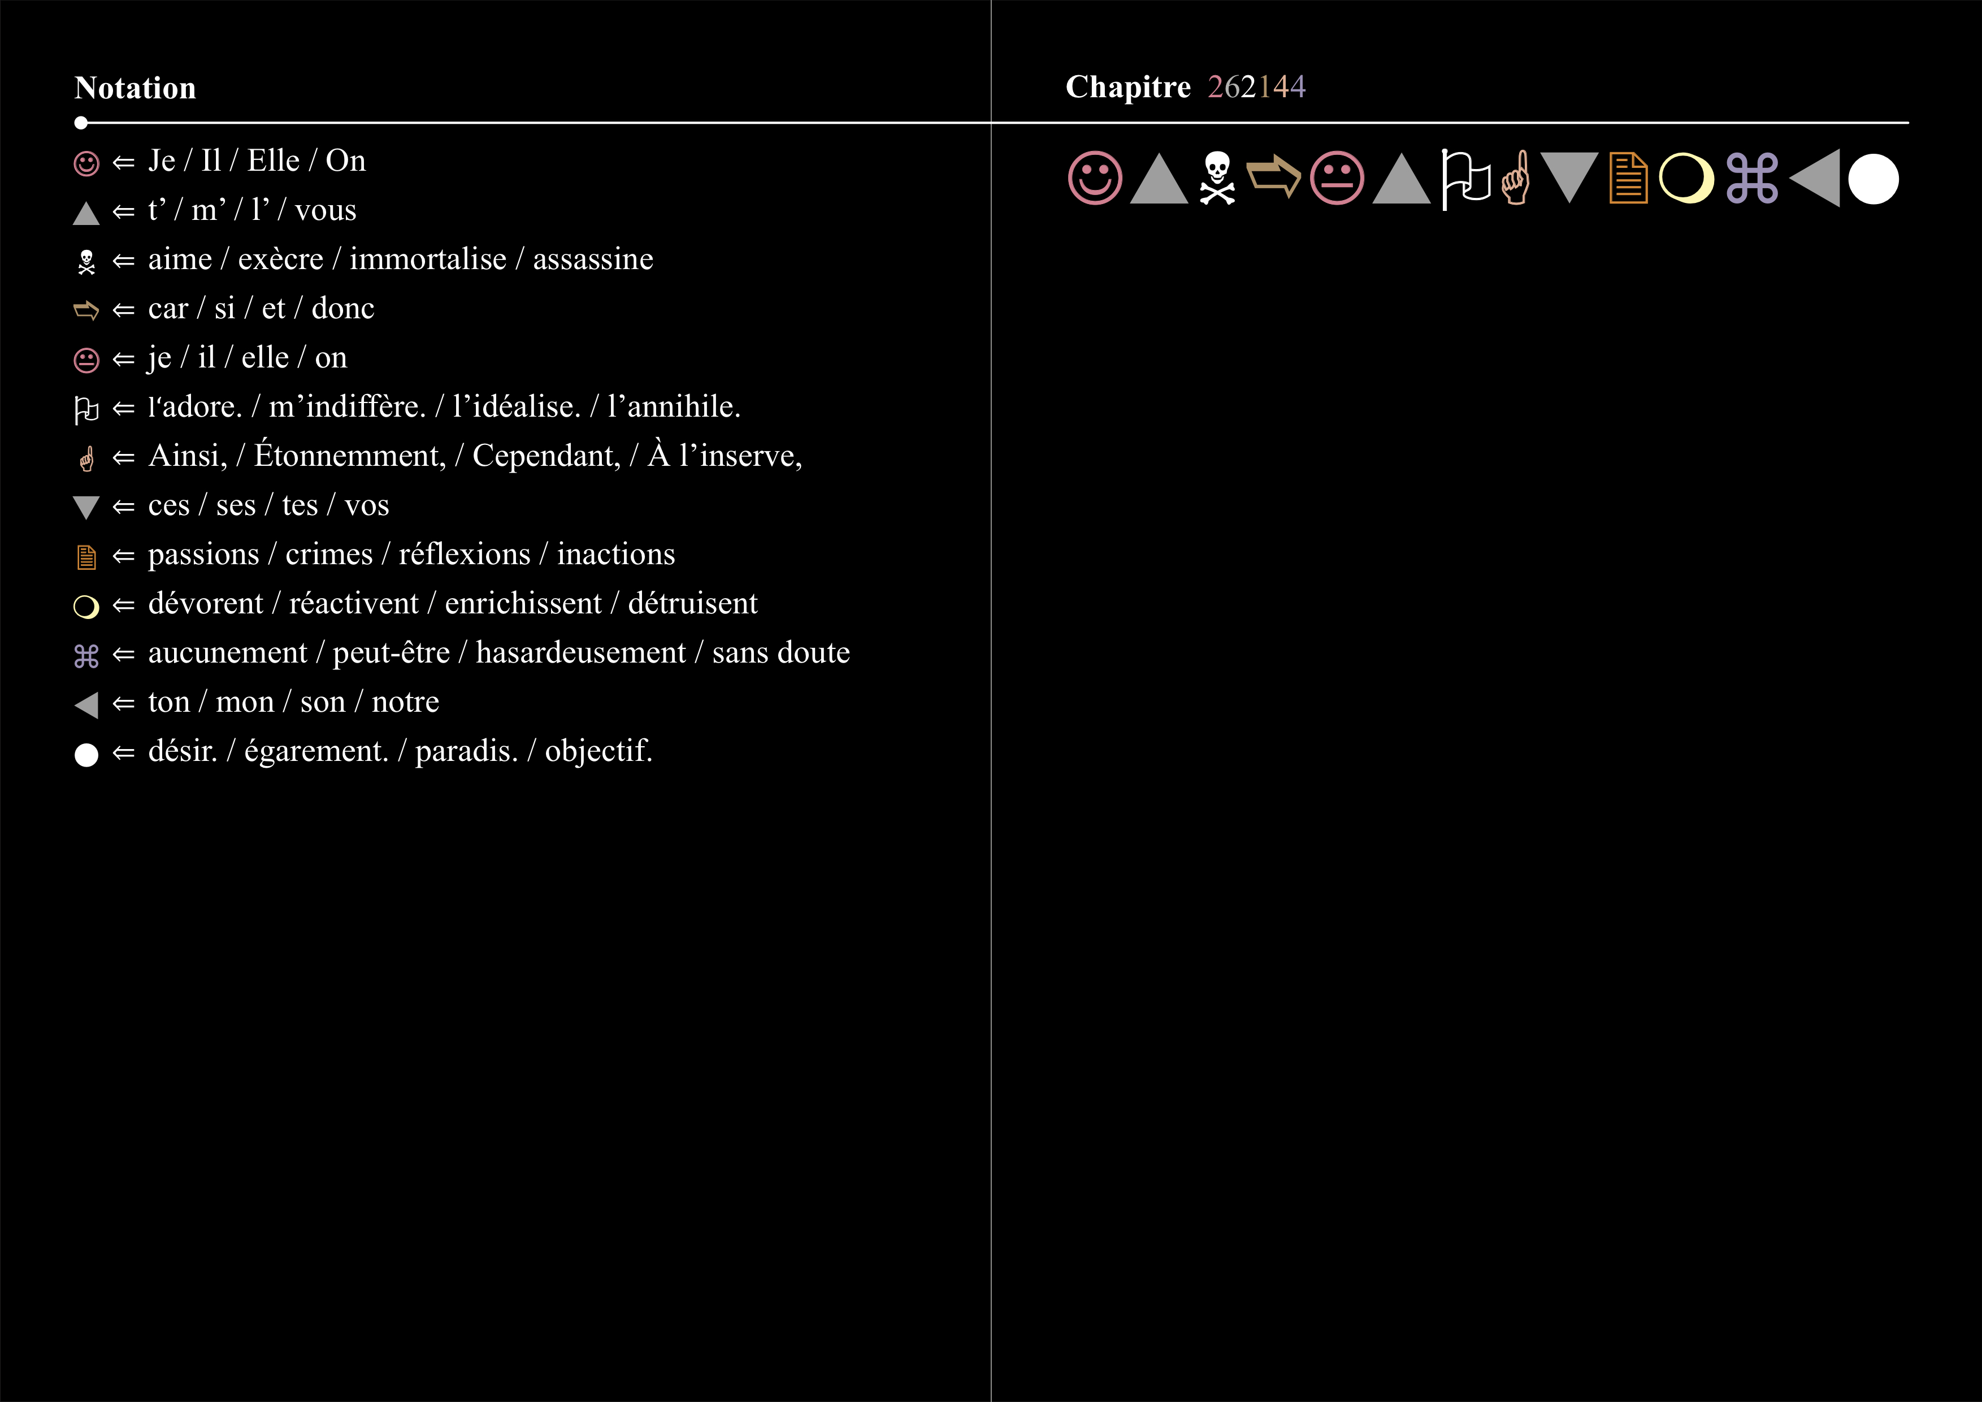Click the 'passions / crimes / réflexions / inactions' line
The width and height of the screenshot is (1982, 1402).
coord(411,554)
